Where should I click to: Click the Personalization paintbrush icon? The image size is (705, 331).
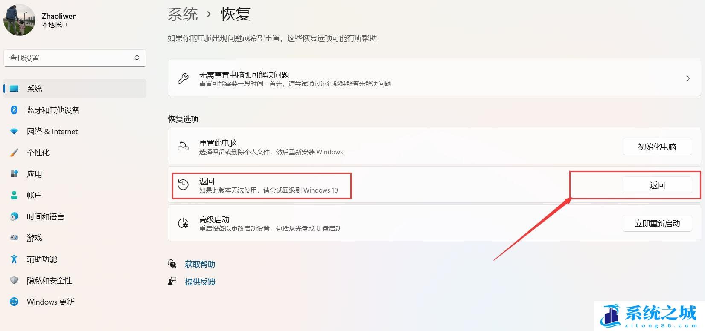tap(14, 153)
